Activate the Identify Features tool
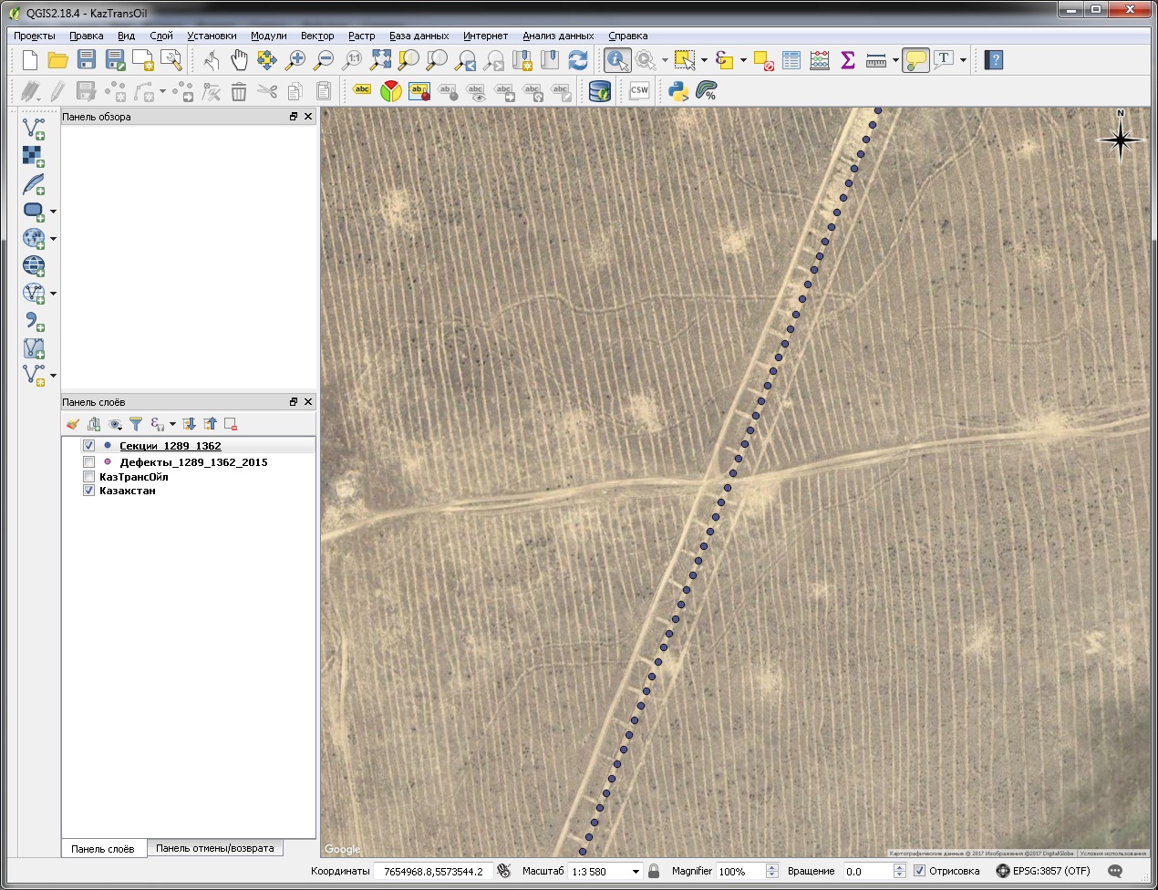Screen dimensions: 1158x890 617,61
